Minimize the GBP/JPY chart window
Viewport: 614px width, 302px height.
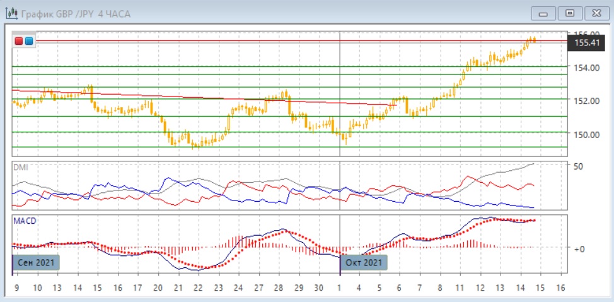543,13
